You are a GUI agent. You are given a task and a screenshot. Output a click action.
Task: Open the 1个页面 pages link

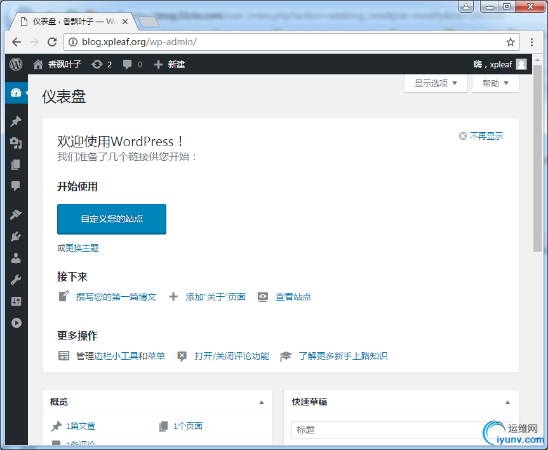[188, 426]
